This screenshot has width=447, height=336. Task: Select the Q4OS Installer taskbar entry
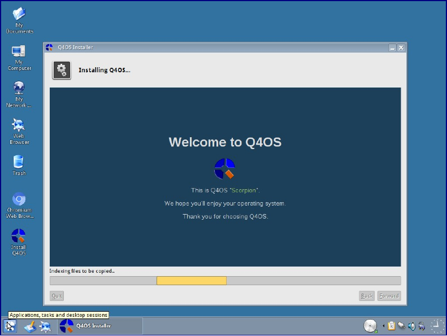click(x=100, y=326)
